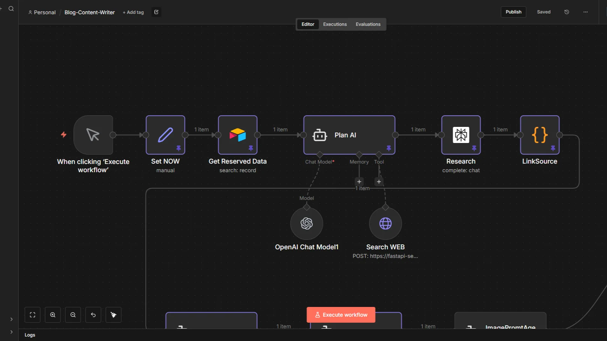This screenshot has width=607, height=341.
Task: Add a Memory sub-node to Plan AI
Action: (359, 182)
